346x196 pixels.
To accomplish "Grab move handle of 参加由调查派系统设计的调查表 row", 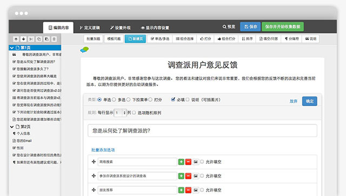I will click(x=94, y=175).
